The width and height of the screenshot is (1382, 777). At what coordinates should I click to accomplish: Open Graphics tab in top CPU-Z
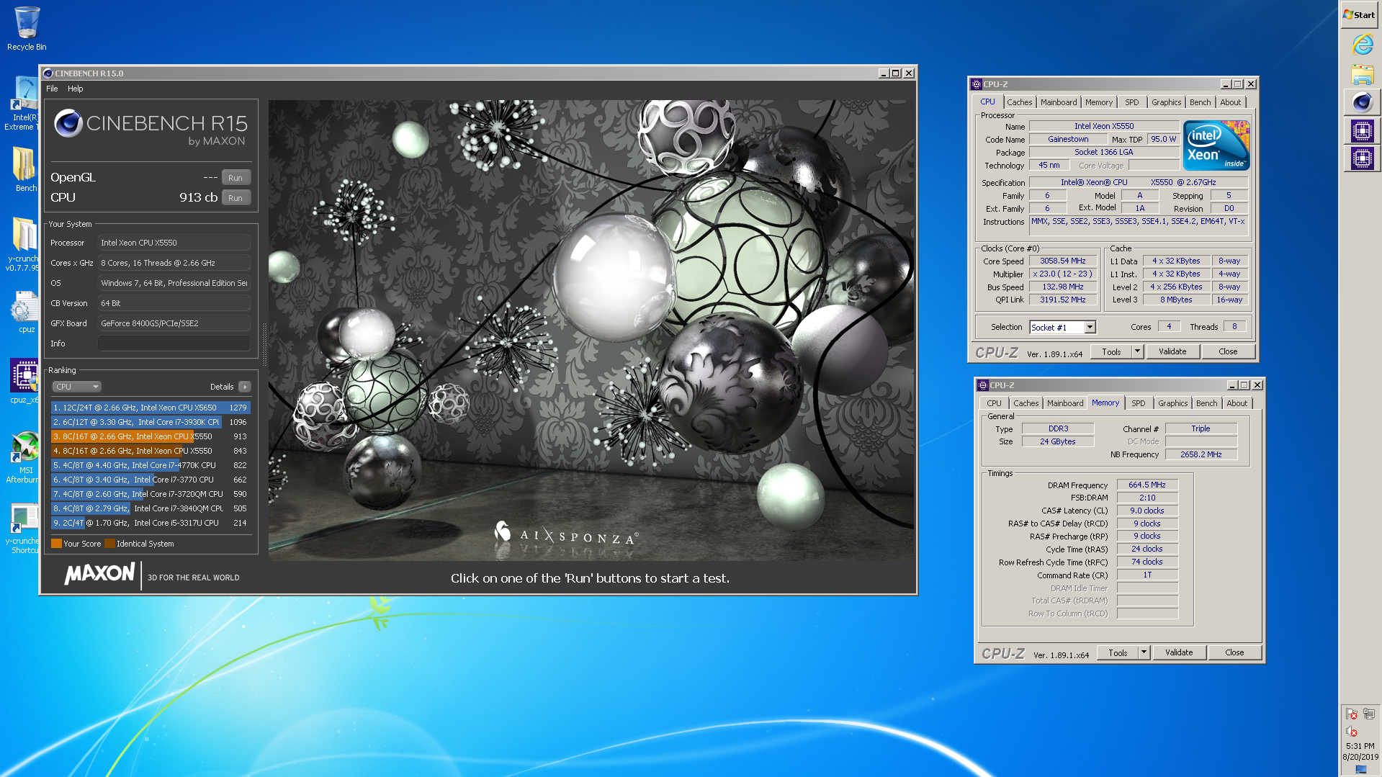click(x=1166, y=102)
